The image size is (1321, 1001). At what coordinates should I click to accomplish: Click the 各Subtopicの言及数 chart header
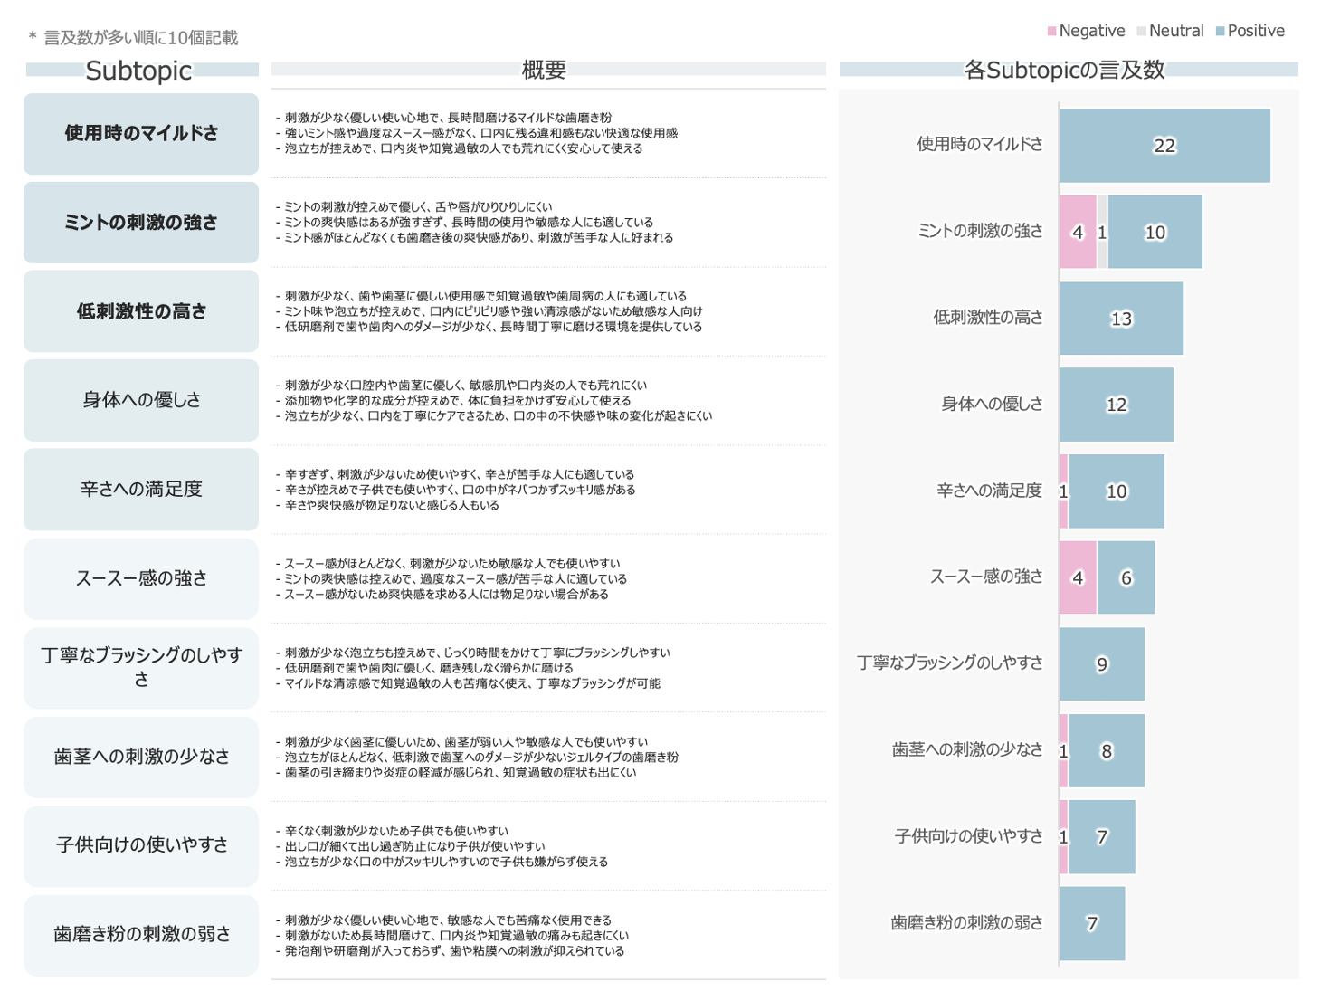pos(1066,70)
